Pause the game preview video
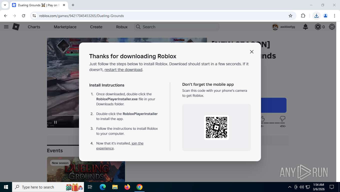Screen dimensions: 340x192 coord(55,122)
